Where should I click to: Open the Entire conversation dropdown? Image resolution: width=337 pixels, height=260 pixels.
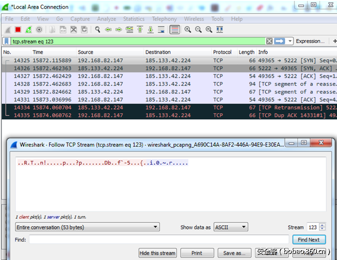click(87, 227)
